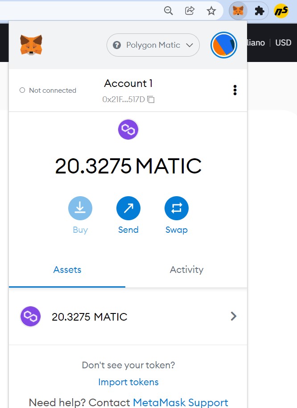Check the Not connected site status
The image size is (297, 408).
[48, 90]
